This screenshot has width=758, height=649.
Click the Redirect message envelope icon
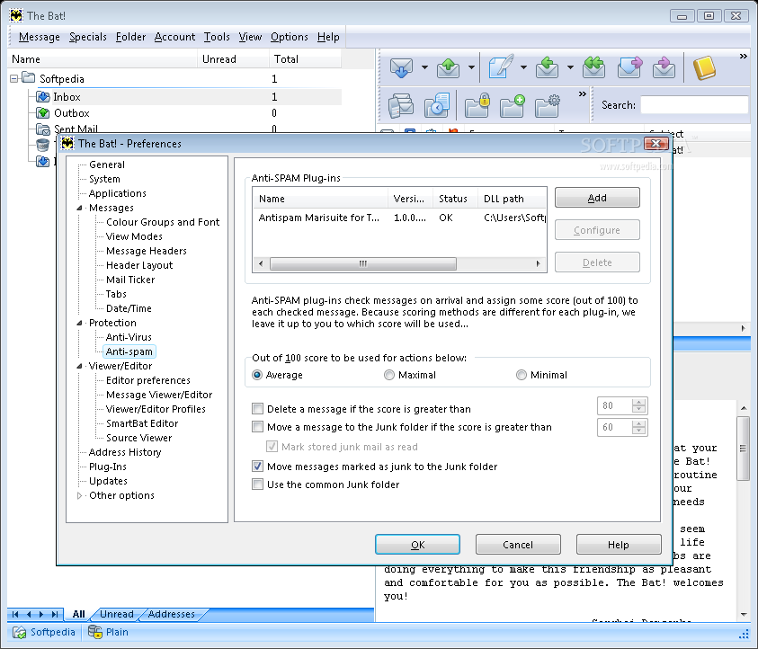[664, 67]
